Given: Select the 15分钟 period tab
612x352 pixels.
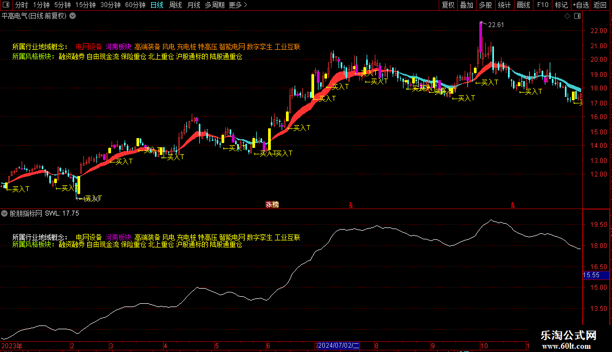Looking at the screenshot, I should (x=86, y=5).
